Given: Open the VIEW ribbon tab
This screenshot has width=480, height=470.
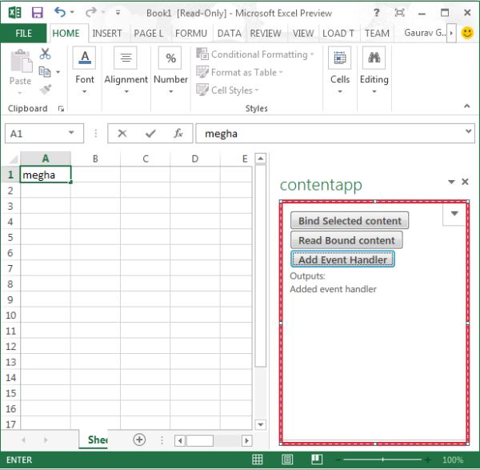Looking at the screenshot, I should (x=303, y=33).
